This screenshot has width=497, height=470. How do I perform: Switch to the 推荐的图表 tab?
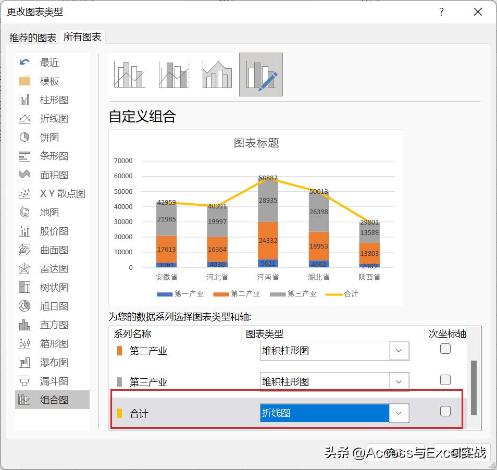coord(32,38)
